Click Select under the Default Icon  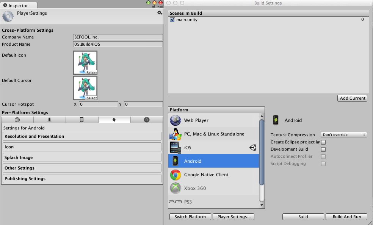[x=91, y=73]
